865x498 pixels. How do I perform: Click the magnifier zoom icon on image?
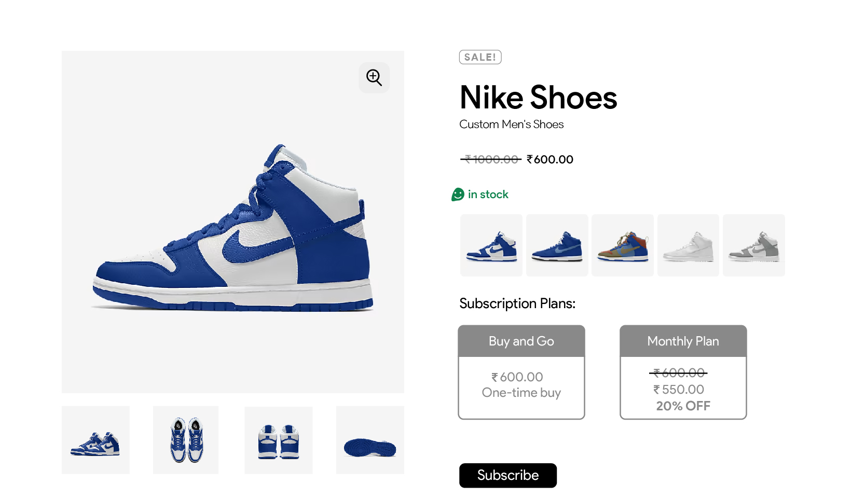pyautogui.click(x=374, y=78)
